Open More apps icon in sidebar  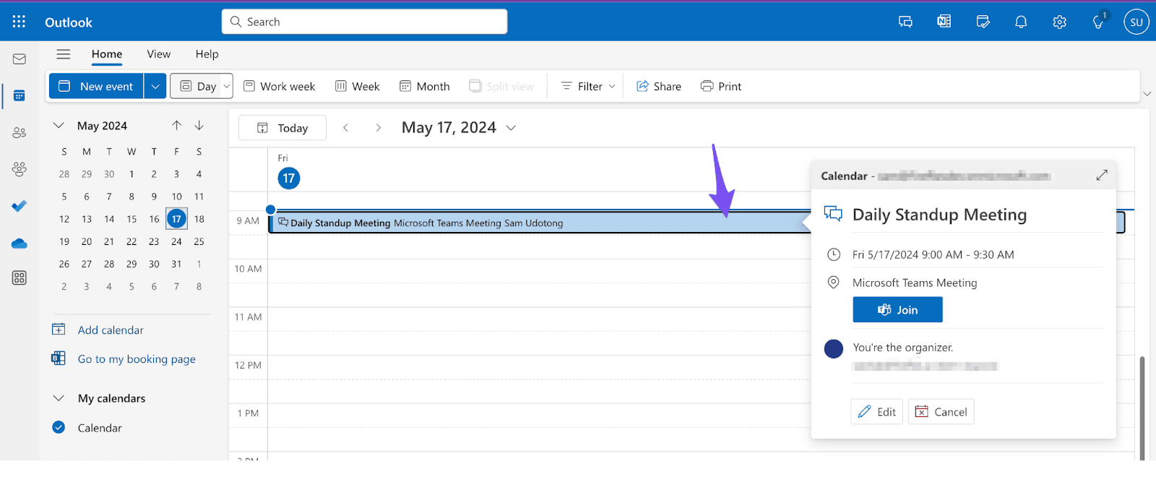coord(20,278)
